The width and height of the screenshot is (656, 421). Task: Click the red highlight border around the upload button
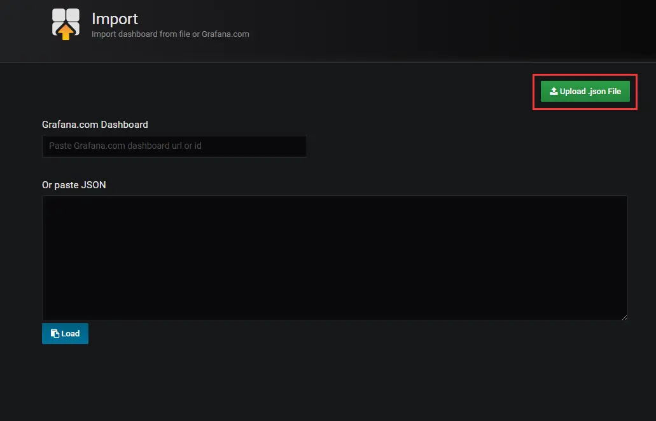(x=585, y=75)
